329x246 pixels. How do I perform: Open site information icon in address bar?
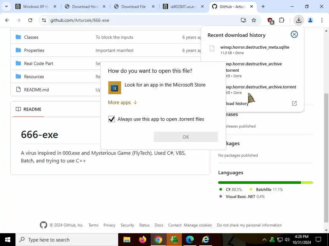(x=44, y=20)
